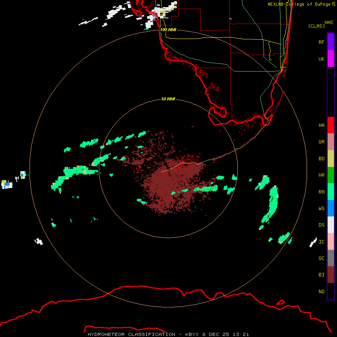Click the DS white legend block
Viewport: 337px width, 337px height.
(x=331, y=225)
